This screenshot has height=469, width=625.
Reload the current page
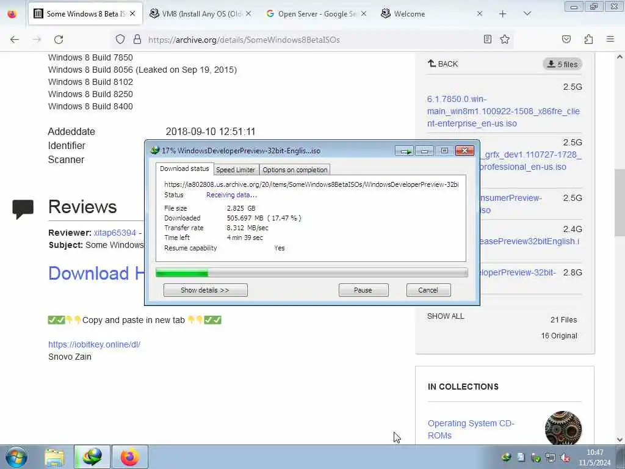pos(59,40)
